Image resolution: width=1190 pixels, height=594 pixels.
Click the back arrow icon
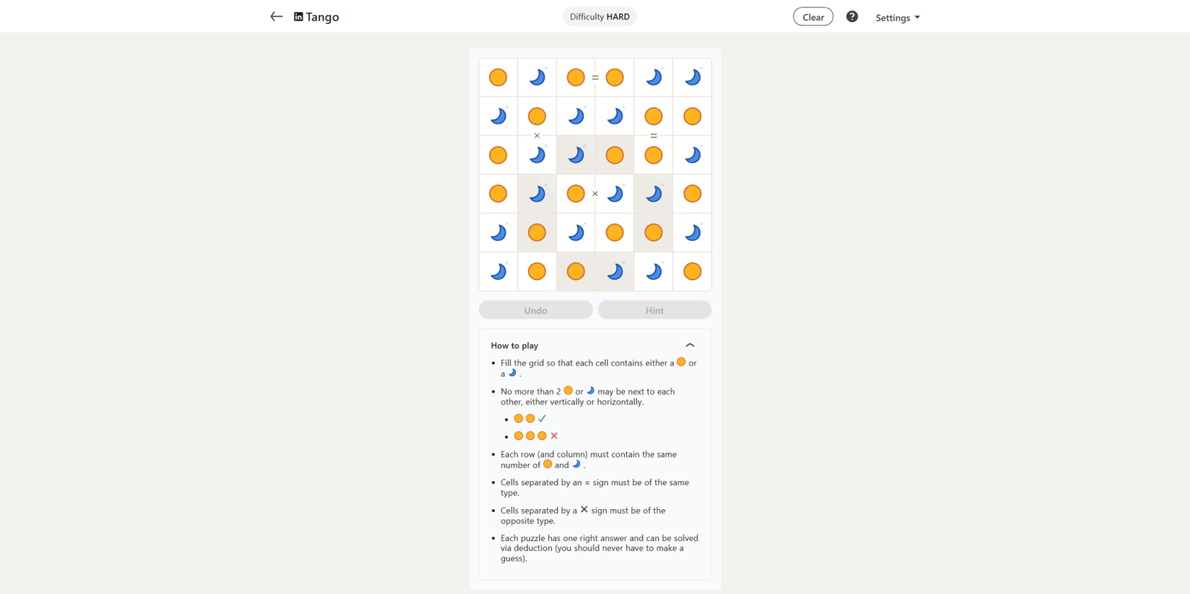(276, 16)
